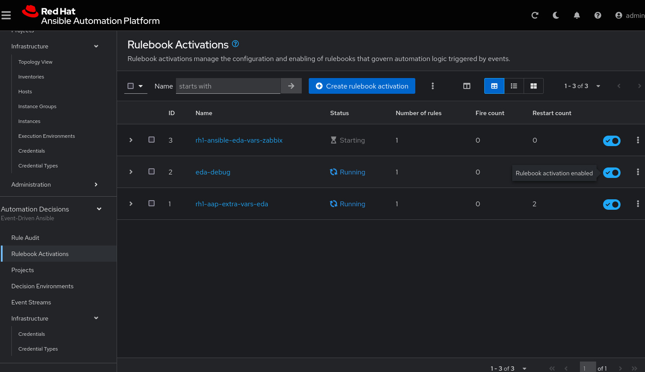
Task: Expand Administration sidebar section
Action: tap(55, 184)
